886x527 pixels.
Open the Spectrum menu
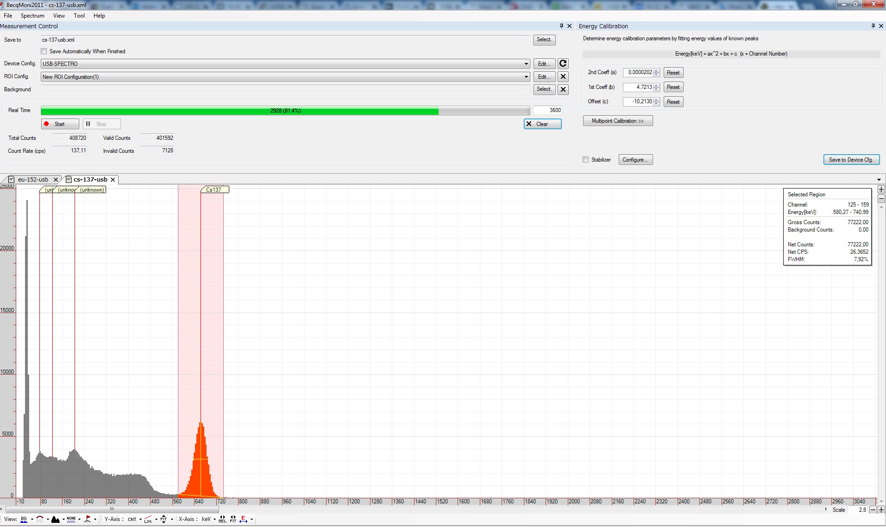click(x=32, y=16)
